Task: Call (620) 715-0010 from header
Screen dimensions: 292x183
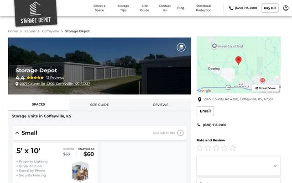Action: tap(246, 8)
